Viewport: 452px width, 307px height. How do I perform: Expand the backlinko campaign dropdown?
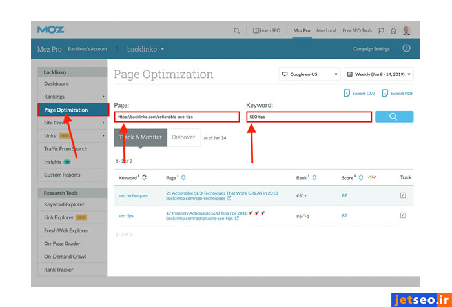(x=163, y=49)
